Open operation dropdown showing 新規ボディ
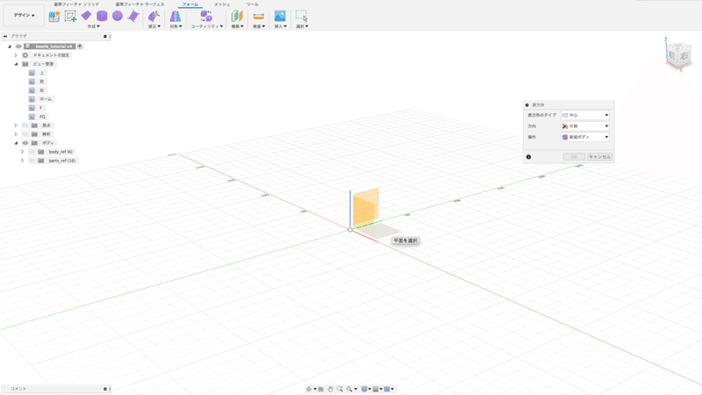Image resolution: width=702 pixels, height=395 pixels. tap(585, 137)
